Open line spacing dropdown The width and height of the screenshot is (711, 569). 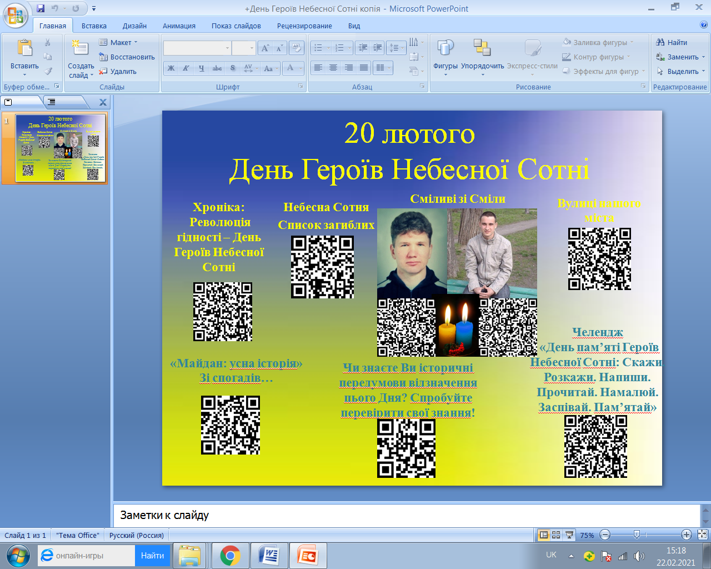[x=397, y=48]
